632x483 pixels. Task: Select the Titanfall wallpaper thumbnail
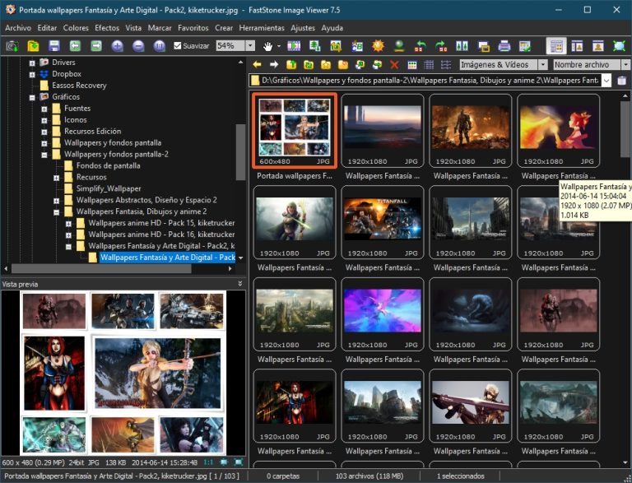pyautogui.click(x=383, y=222)
